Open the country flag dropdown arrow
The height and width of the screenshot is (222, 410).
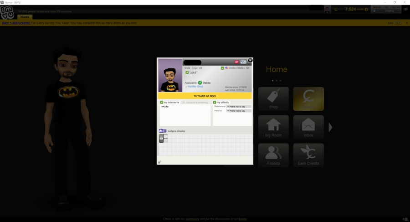(x=222, y=68)
